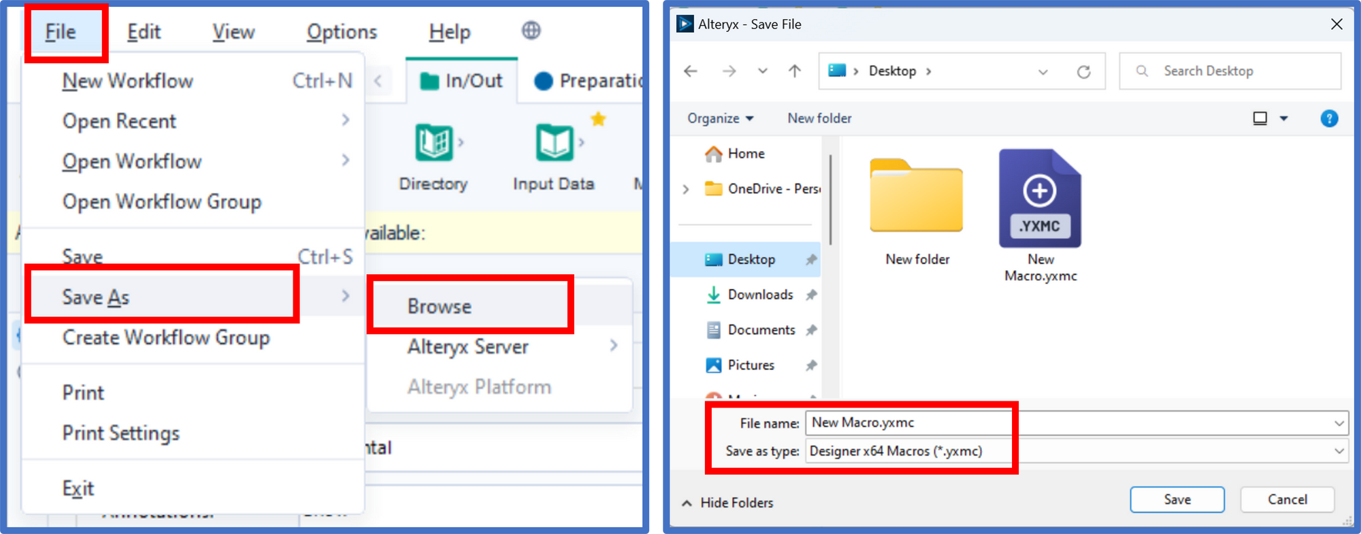This screenshot has width=1361, height=534.
Task: Open the File menu
Action: point(61,32)
